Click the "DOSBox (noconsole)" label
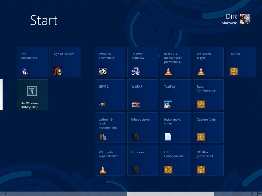The width and height of the screenshot is (262, 196). pos(205,154)
